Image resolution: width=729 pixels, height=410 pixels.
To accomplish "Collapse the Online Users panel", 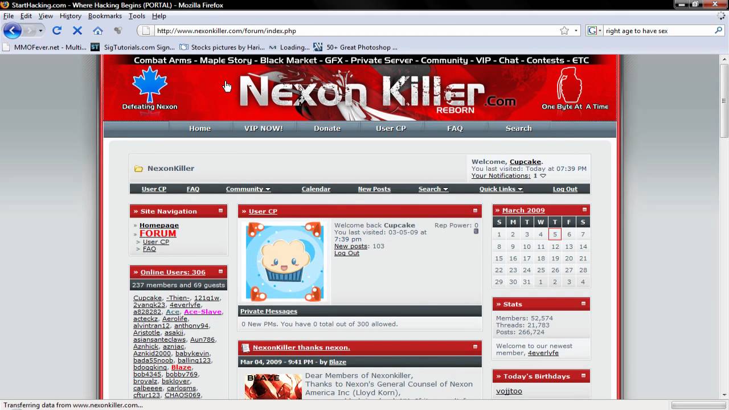I will click(221, 272).
